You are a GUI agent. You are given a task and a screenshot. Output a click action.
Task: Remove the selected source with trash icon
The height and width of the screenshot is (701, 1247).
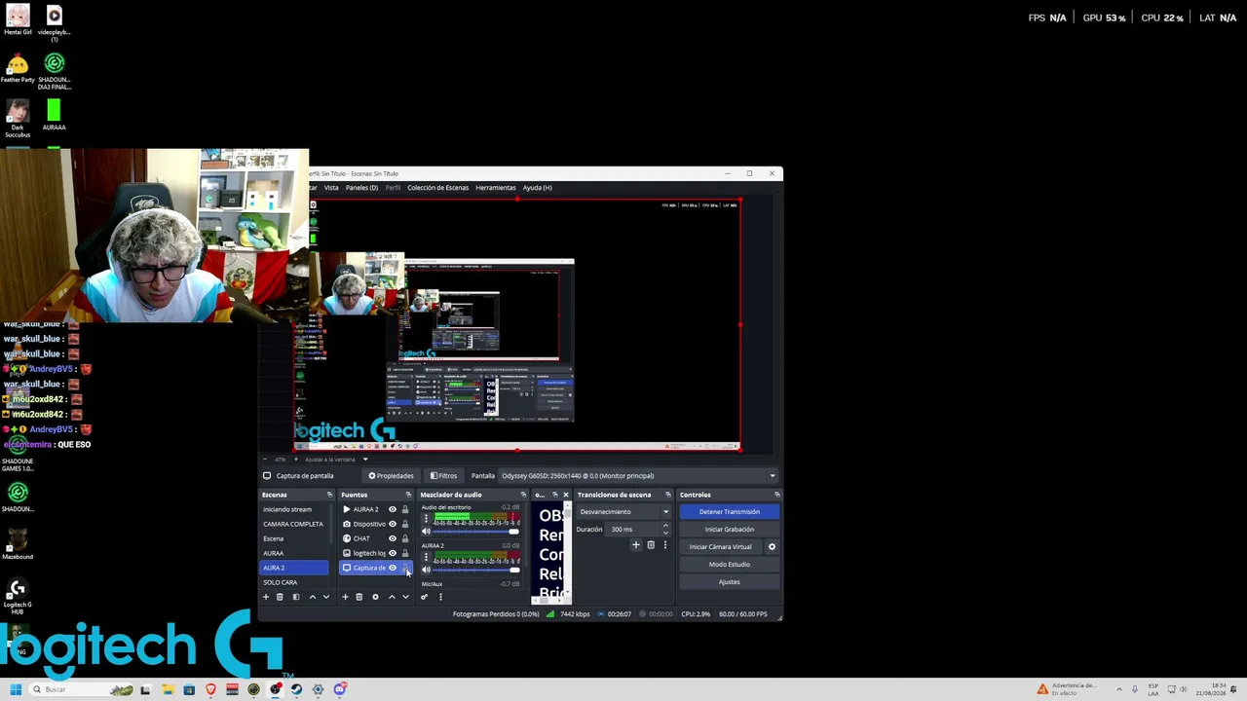pyautogui.click(x=359, y=597)
